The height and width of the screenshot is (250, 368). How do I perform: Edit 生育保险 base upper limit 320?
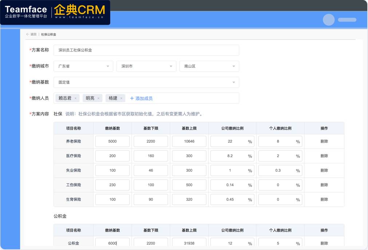tap(189, 199)
